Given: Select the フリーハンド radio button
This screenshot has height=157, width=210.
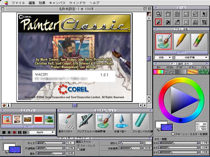Looking at the screenshot, I should tap(78, 145).
